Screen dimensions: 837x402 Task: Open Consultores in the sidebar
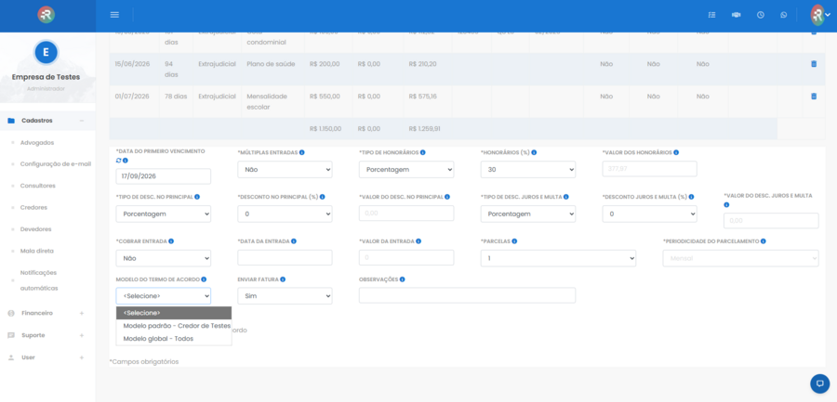click(38, 186)
